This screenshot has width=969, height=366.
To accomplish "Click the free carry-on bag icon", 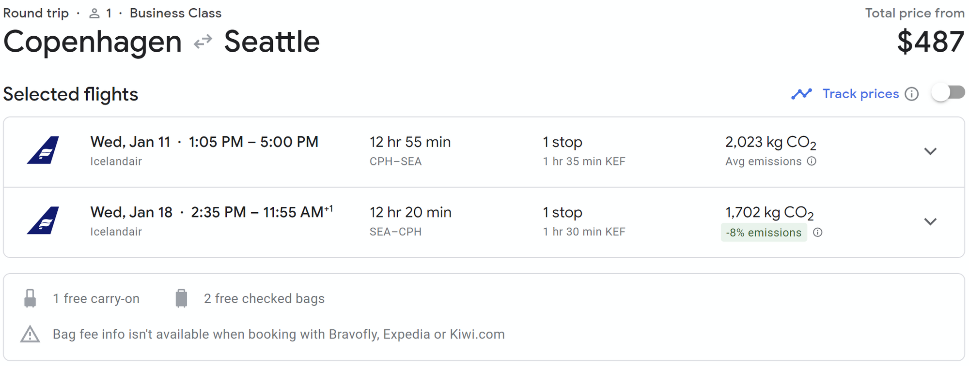I will click(30, 298).
